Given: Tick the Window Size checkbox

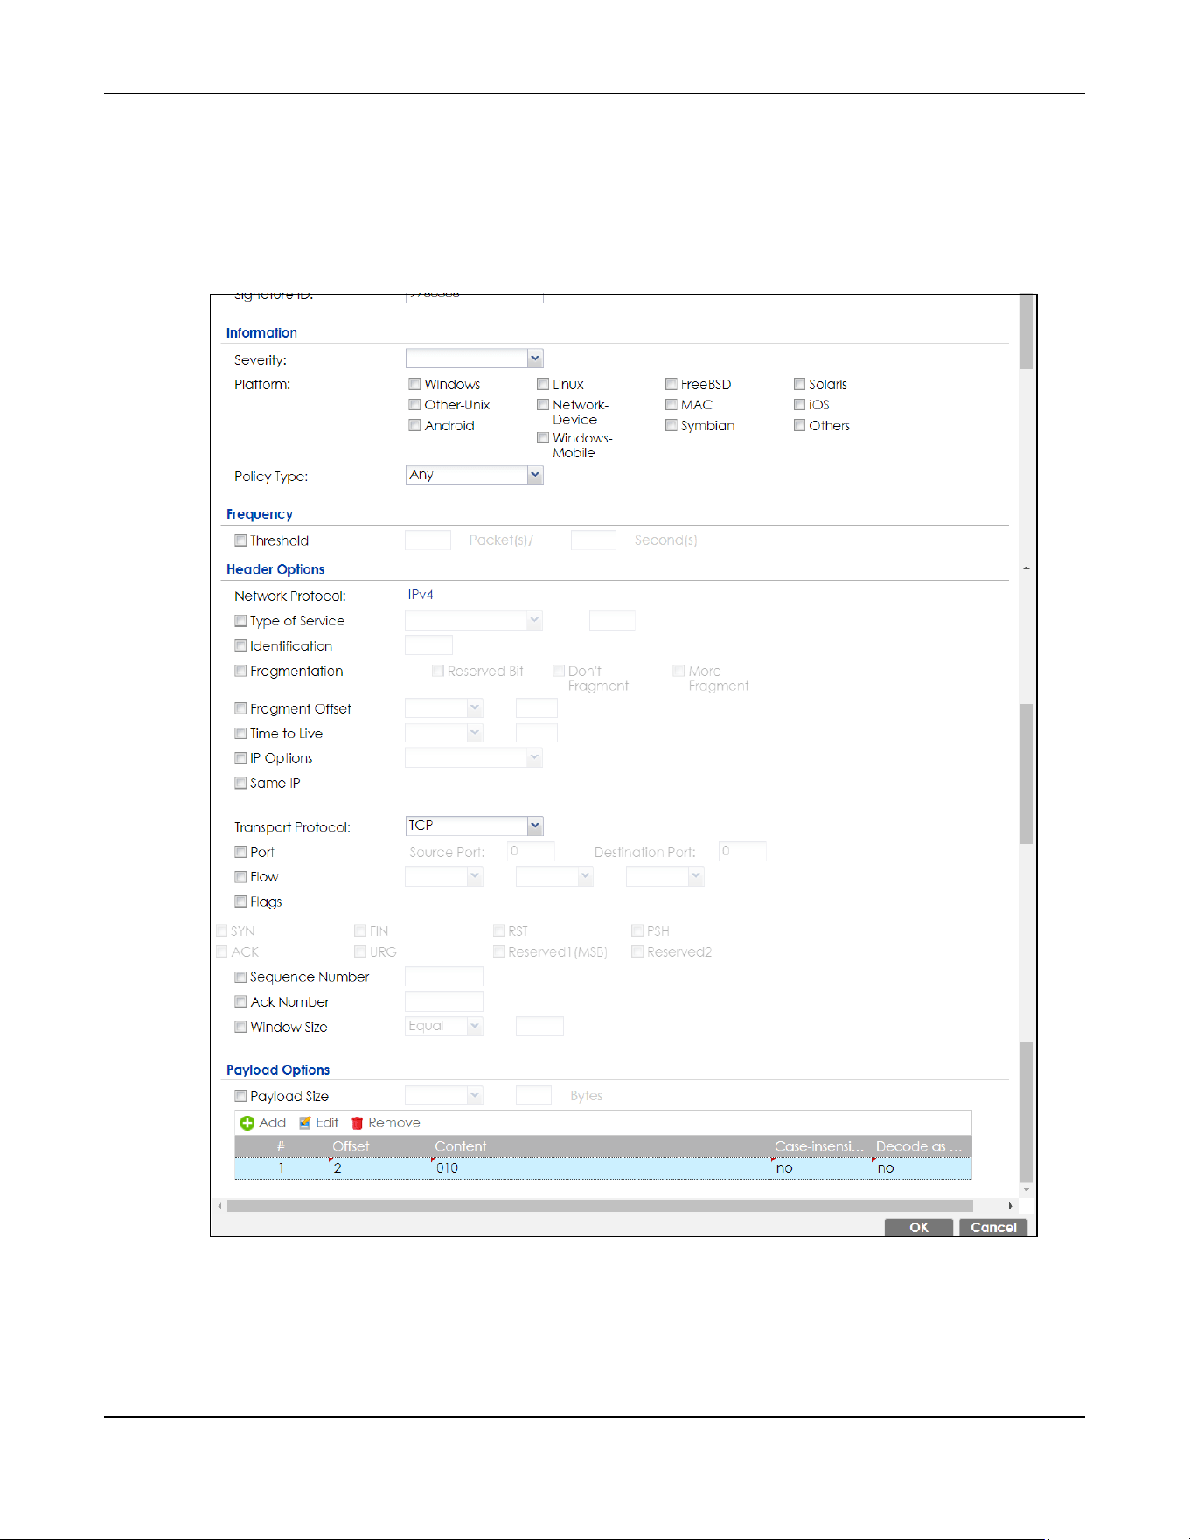Looking at the screenshot, I should tap(240, 1027).
